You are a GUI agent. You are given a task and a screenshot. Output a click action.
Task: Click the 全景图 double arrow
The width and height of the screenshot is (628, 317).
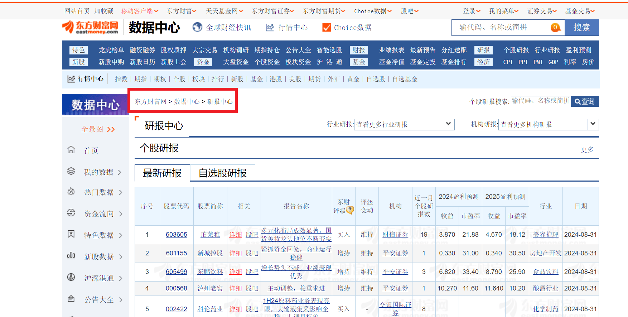[x=111, y=129]
